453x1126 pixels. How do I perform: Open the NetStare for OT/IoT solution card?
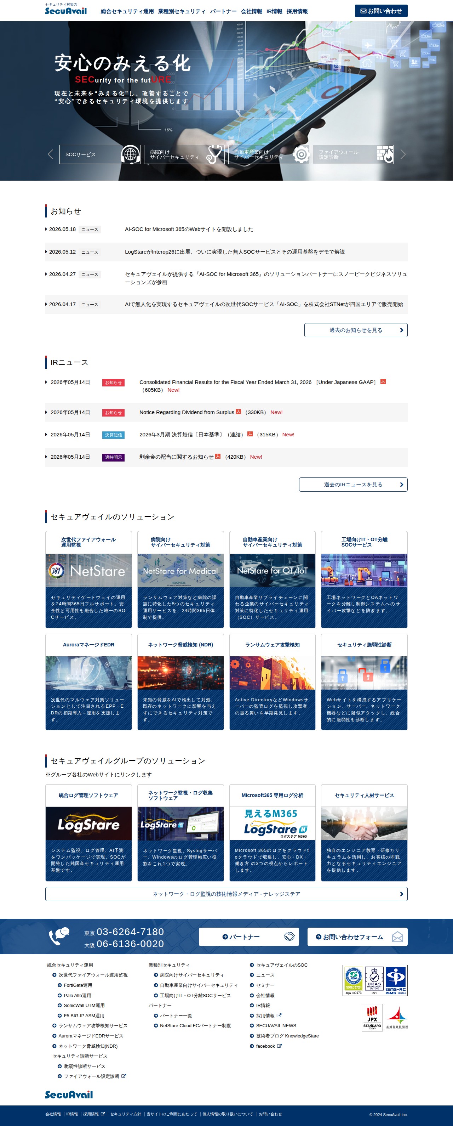(x=272, y=579)
